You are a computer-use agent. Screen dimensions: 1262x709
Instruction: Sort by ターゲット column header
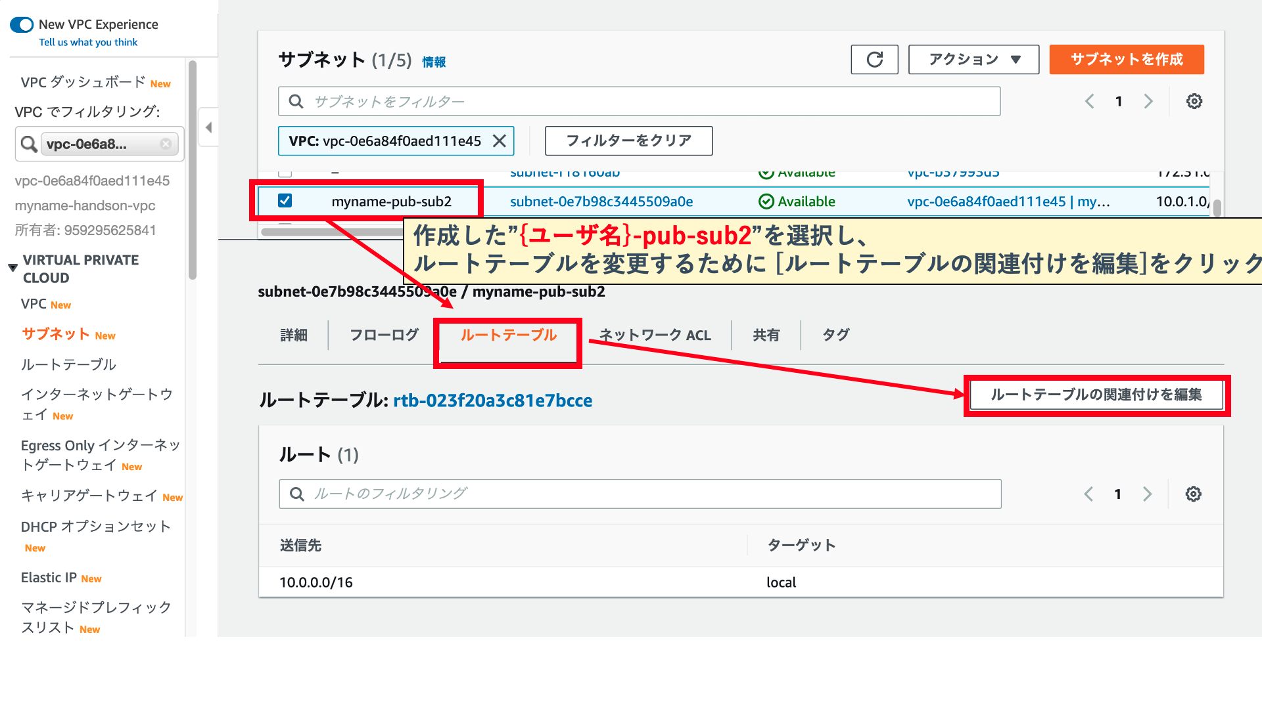tap(801, 545)
